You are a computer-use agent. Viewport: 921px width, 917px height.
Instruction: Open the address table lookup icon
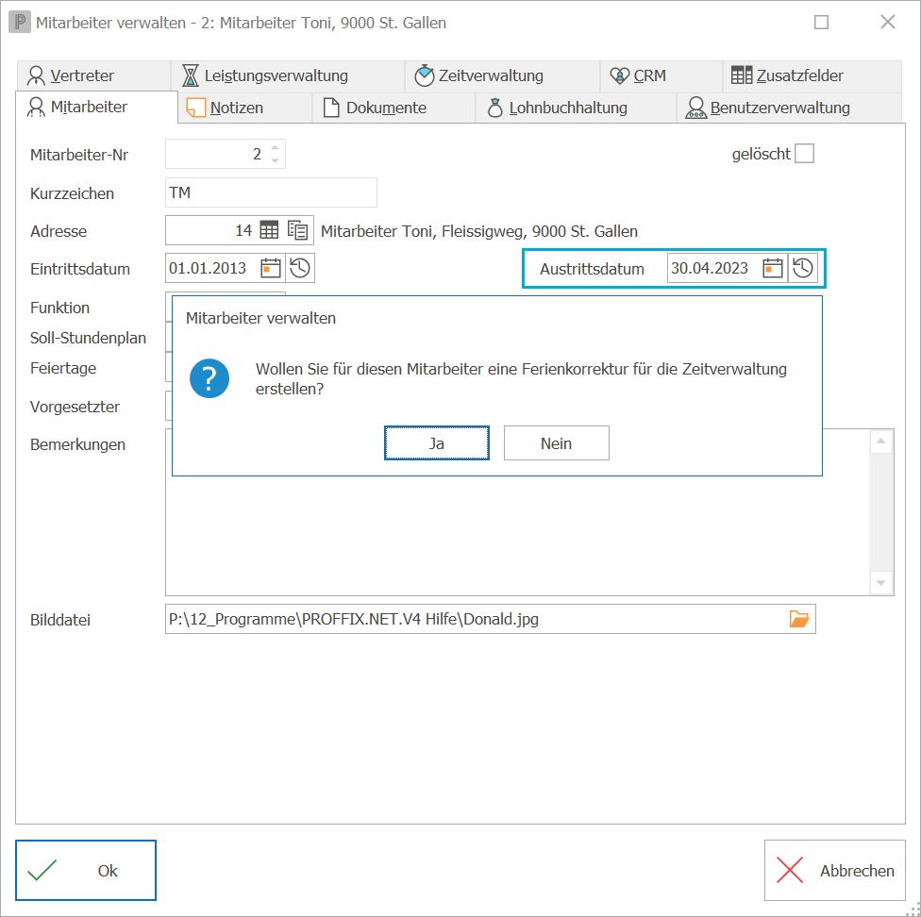(x=269, y=230)
